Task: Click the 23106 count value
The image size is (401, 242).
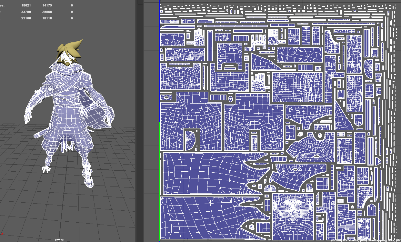Action: pyautogui.click(x=26, y=18)
